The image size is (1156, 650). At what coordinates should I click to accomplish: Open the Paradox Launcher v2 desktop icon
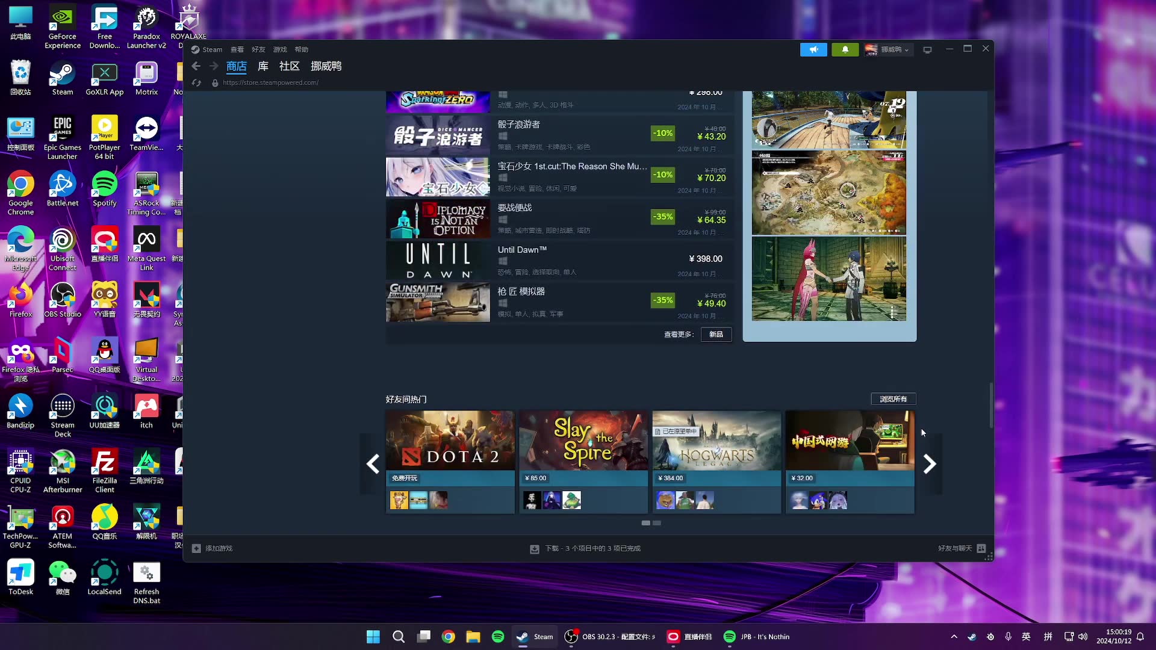(x=146, y=27)
